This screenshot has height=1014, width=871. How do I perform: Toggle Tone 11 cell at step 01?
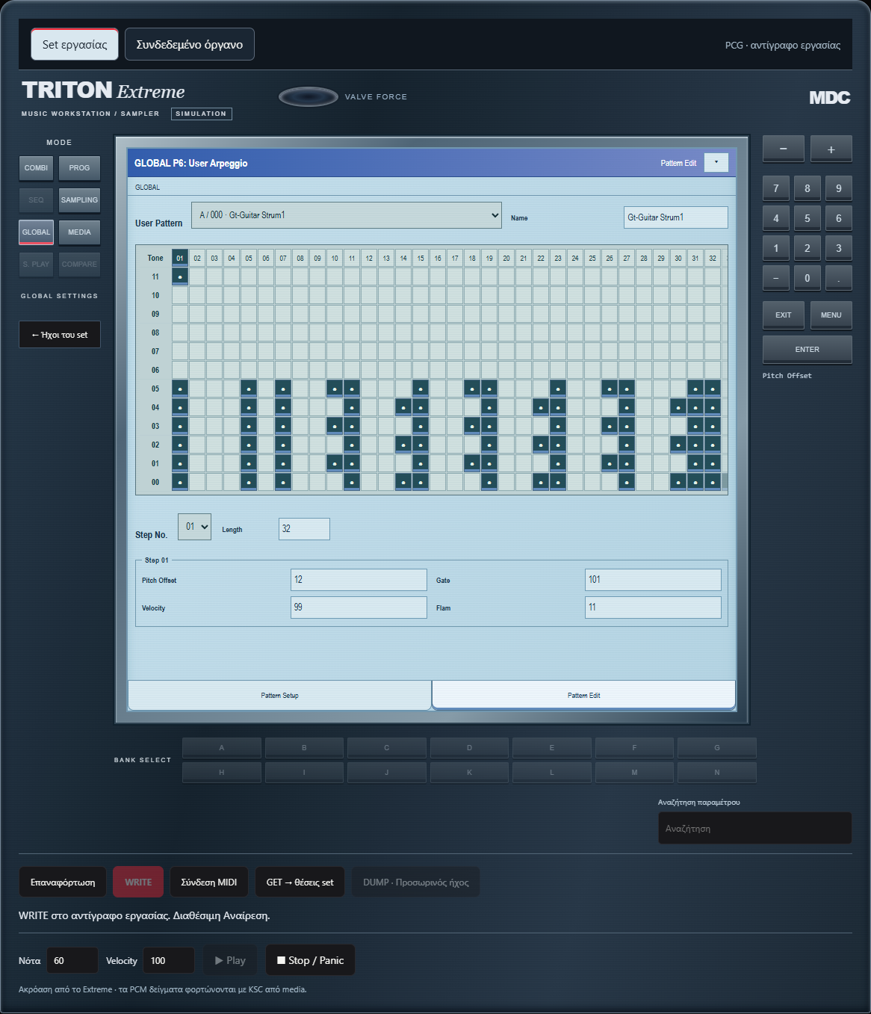[180, 276]
